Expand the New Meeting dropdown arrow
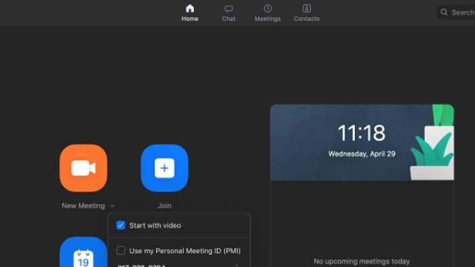Viewport: 475px width, 267px height. point(113,206)
